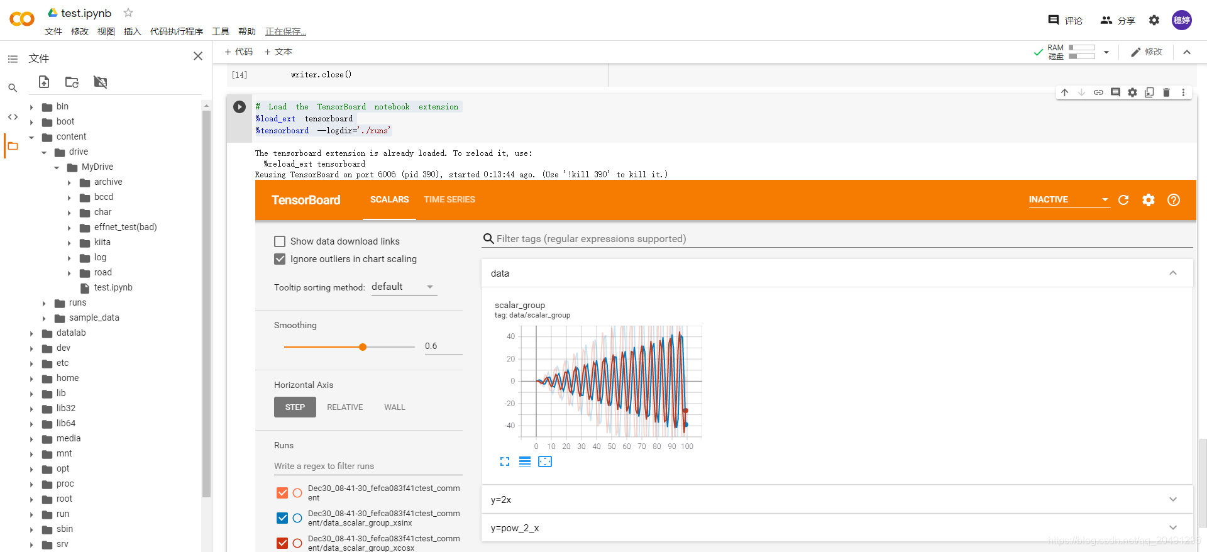Refresh the file browser listing
This screenshot has width=1207, height=552.
[x=72, y=82]
